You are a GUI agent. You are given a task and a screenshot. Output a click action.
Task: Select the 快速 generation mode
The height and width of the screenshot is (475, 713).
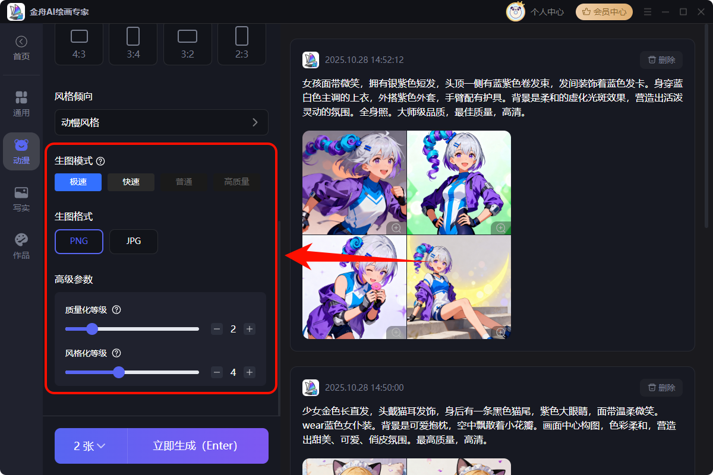click(x=131, y=182)
